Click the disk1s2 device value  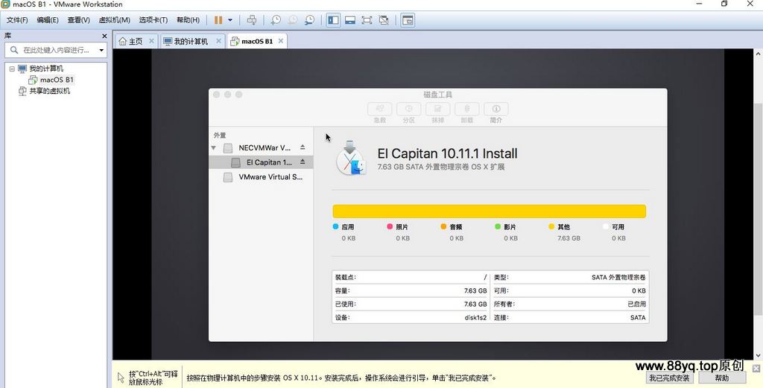[x=475, y=317]
